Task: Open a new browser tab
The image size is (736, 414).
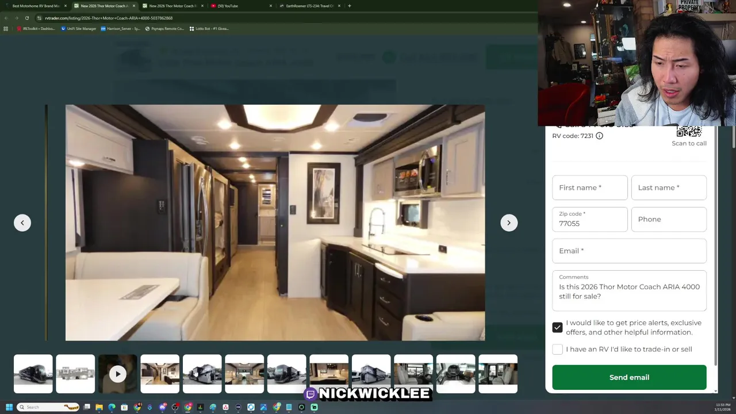Action: click(349, 6)
